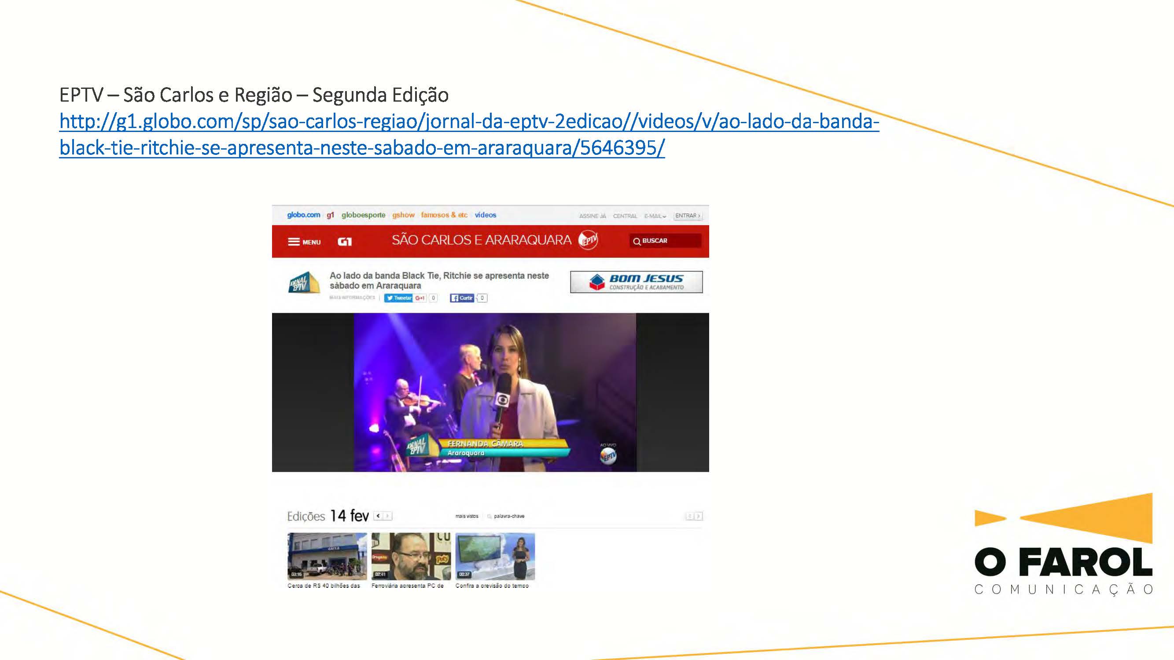Viewport: 1174px width, 660px height.
Task: Go to previous edition date arrow
Action: point(378,516)
